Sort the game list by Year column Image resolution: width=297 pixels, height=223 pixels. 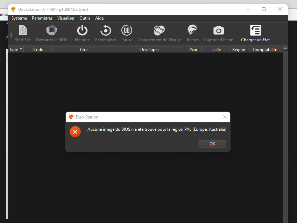coord(193,49)
